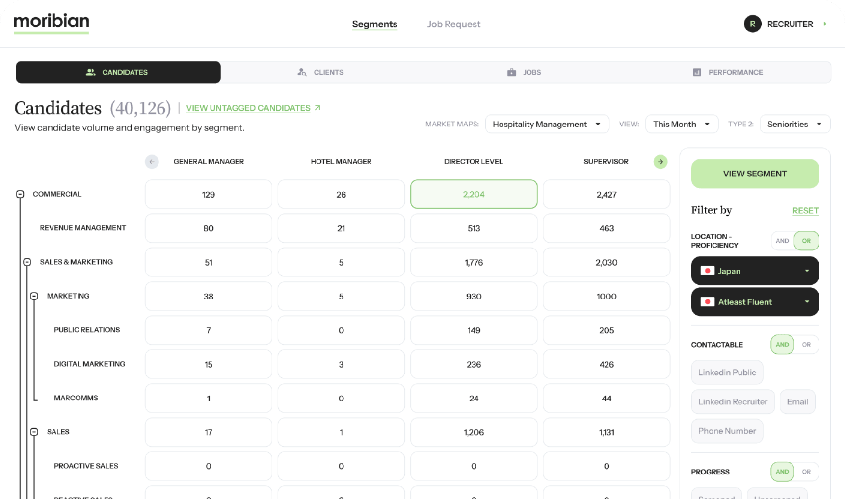This screenshot has width=845, height=499.
Task: Select Marketing Supervisor cell 1000
Action: point(607,296)
